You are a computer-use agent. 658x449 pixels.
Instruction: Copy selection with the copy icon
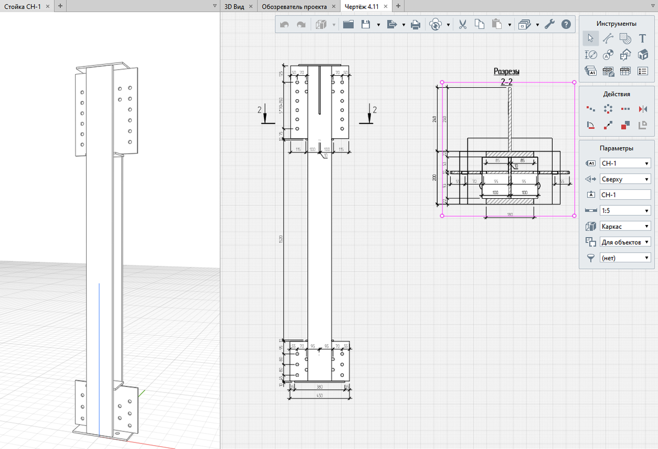click(x=480, y=24)
